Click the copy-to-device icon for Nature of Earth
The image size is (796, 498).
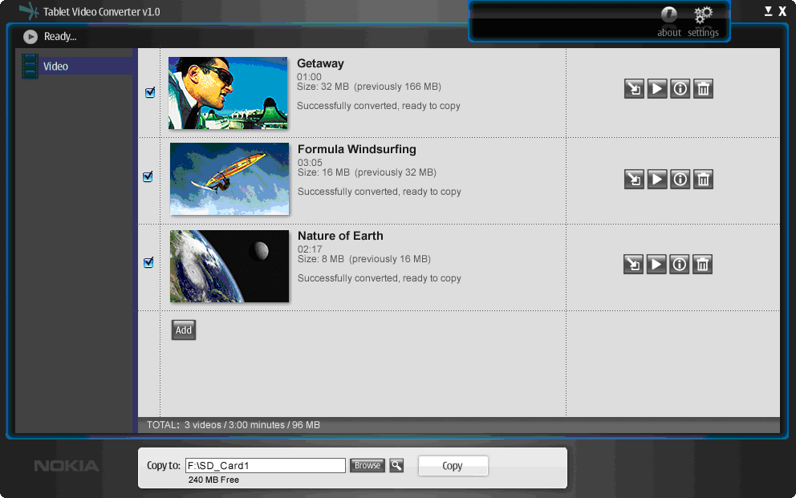[634, 265]
